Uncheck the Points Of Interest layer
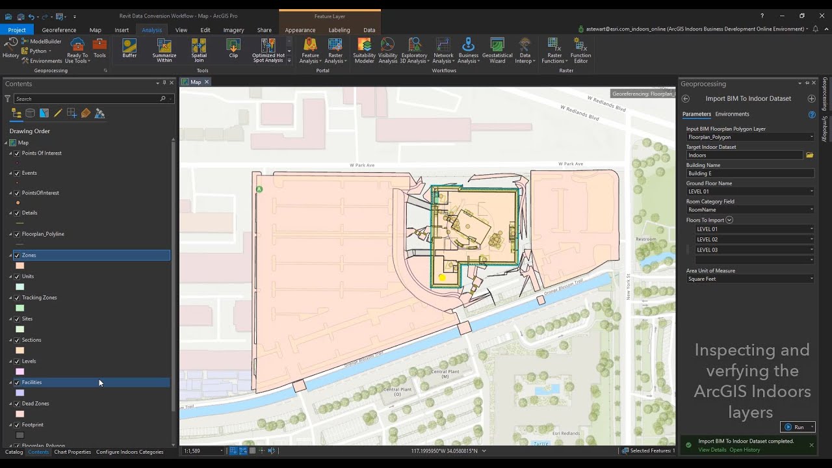832x468 pixels. [17, 153]
